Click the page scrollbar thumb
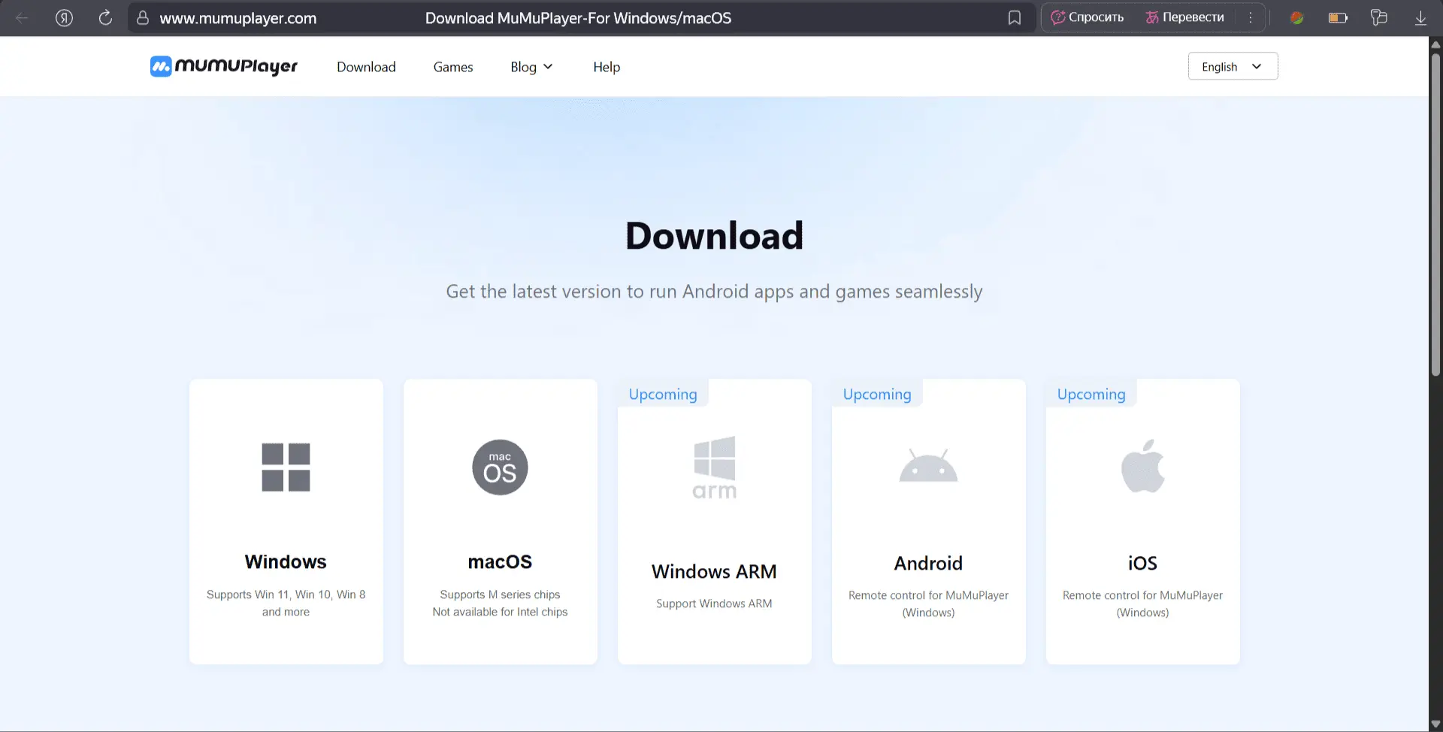The image size is (1443, 732). tap(1435, 214)
